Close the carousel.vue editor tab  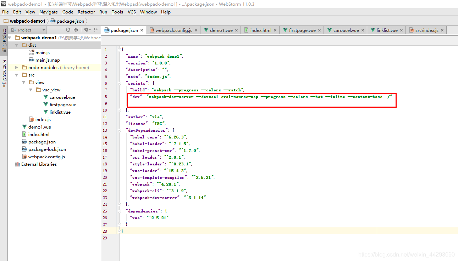pyautogui.click(x=363, y=30)
